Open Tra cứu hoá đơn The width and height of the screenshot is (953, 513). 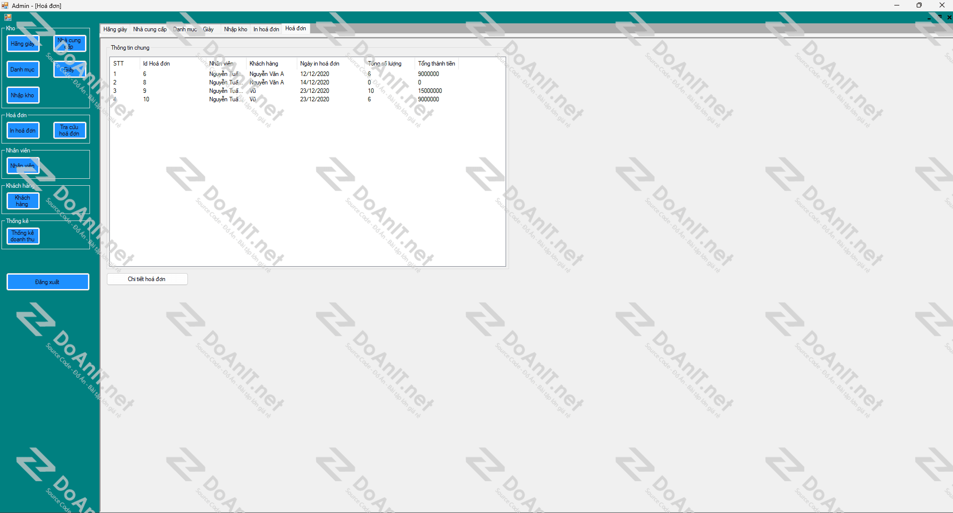[x=70, y=131]
